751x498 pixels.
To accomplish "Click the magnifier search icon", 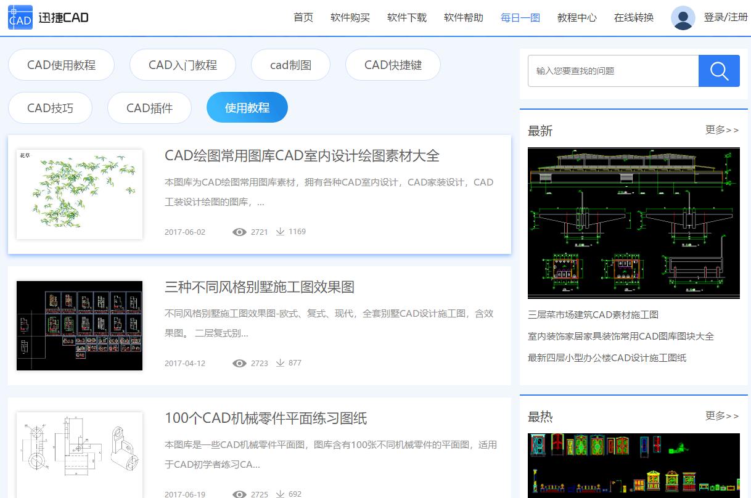I will [x=719, y=70].
